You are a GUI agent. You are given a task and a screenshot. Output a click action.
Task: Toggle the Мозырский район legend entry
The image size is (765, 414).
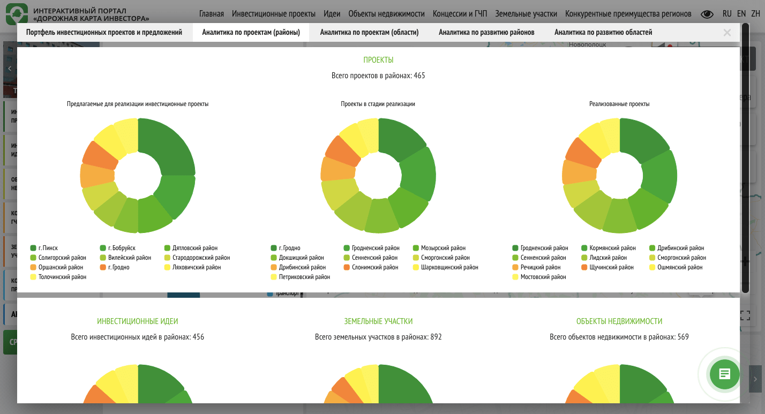pos(439,248)
